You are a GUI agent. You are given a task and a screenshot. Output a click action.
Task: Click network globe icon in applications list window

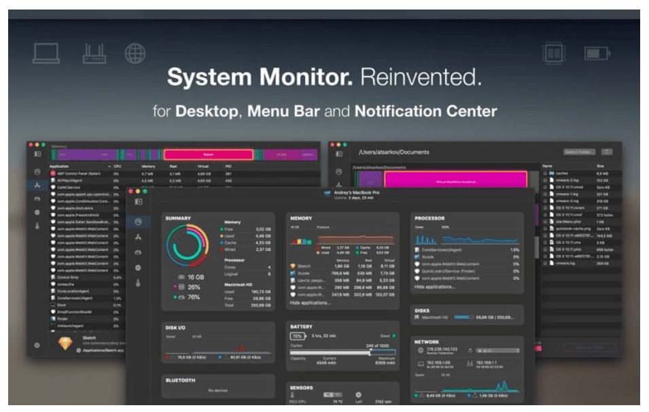pyautogui.click(x=37, y=212)
